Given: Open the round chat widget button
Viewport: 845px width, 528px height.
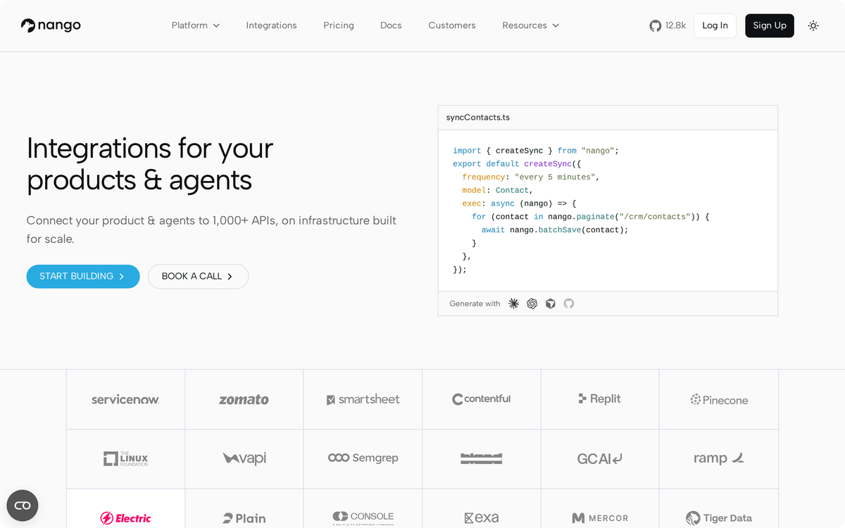Looking at the screenshot, I should click(23, 505).
